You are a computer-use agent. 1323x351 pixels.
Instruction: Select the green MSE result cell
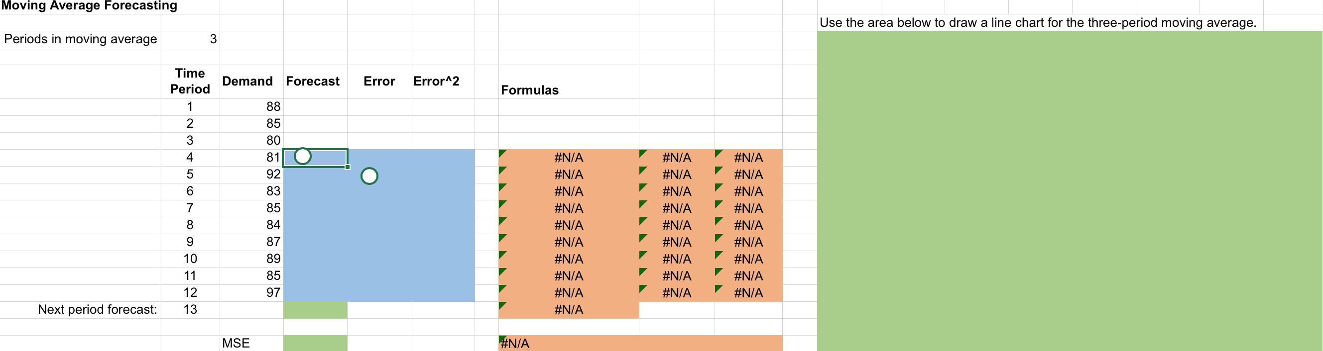315,344
